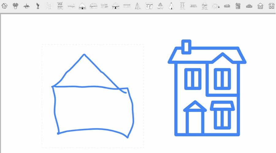Choose the tall narrow tower suggestion
The image size is (276, 153).
[x=182, y=6]
